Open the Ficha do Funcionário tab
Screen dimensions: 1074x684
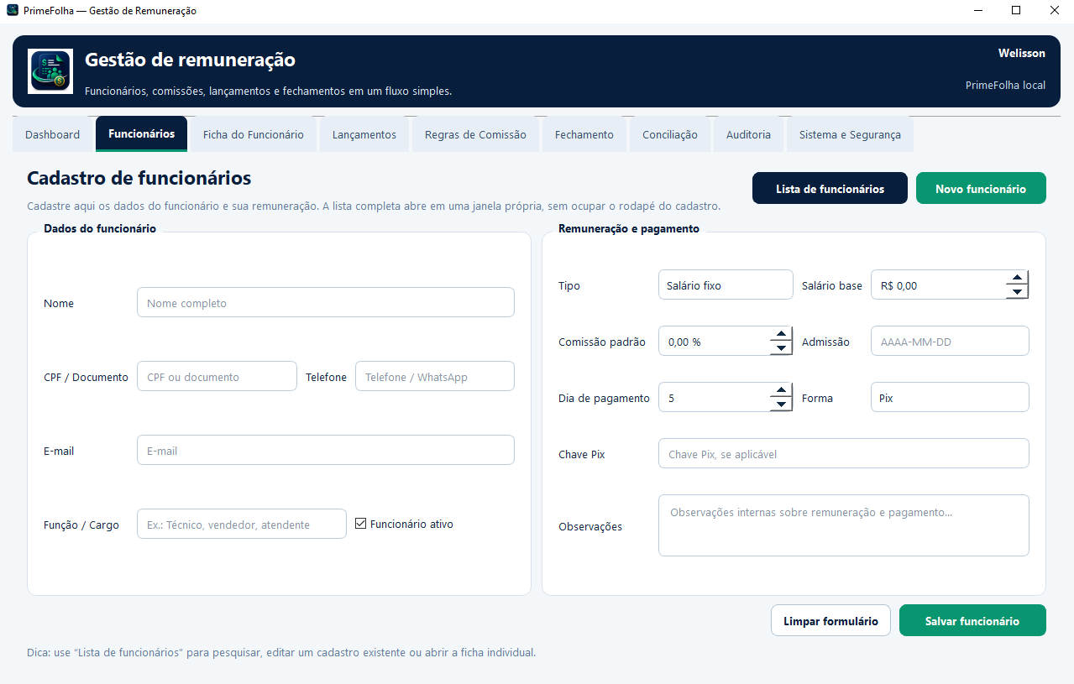[x=254, y=135]
